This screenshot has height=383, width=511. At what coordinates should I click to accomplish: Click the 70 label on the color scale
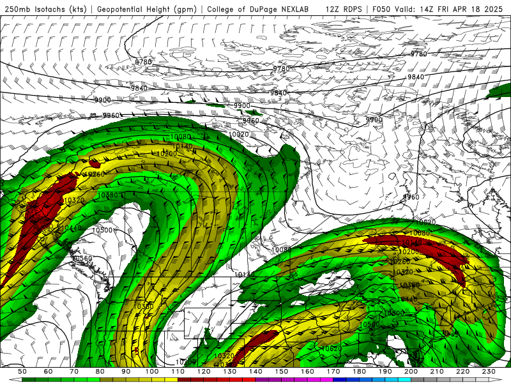click(x=74, y=372)
